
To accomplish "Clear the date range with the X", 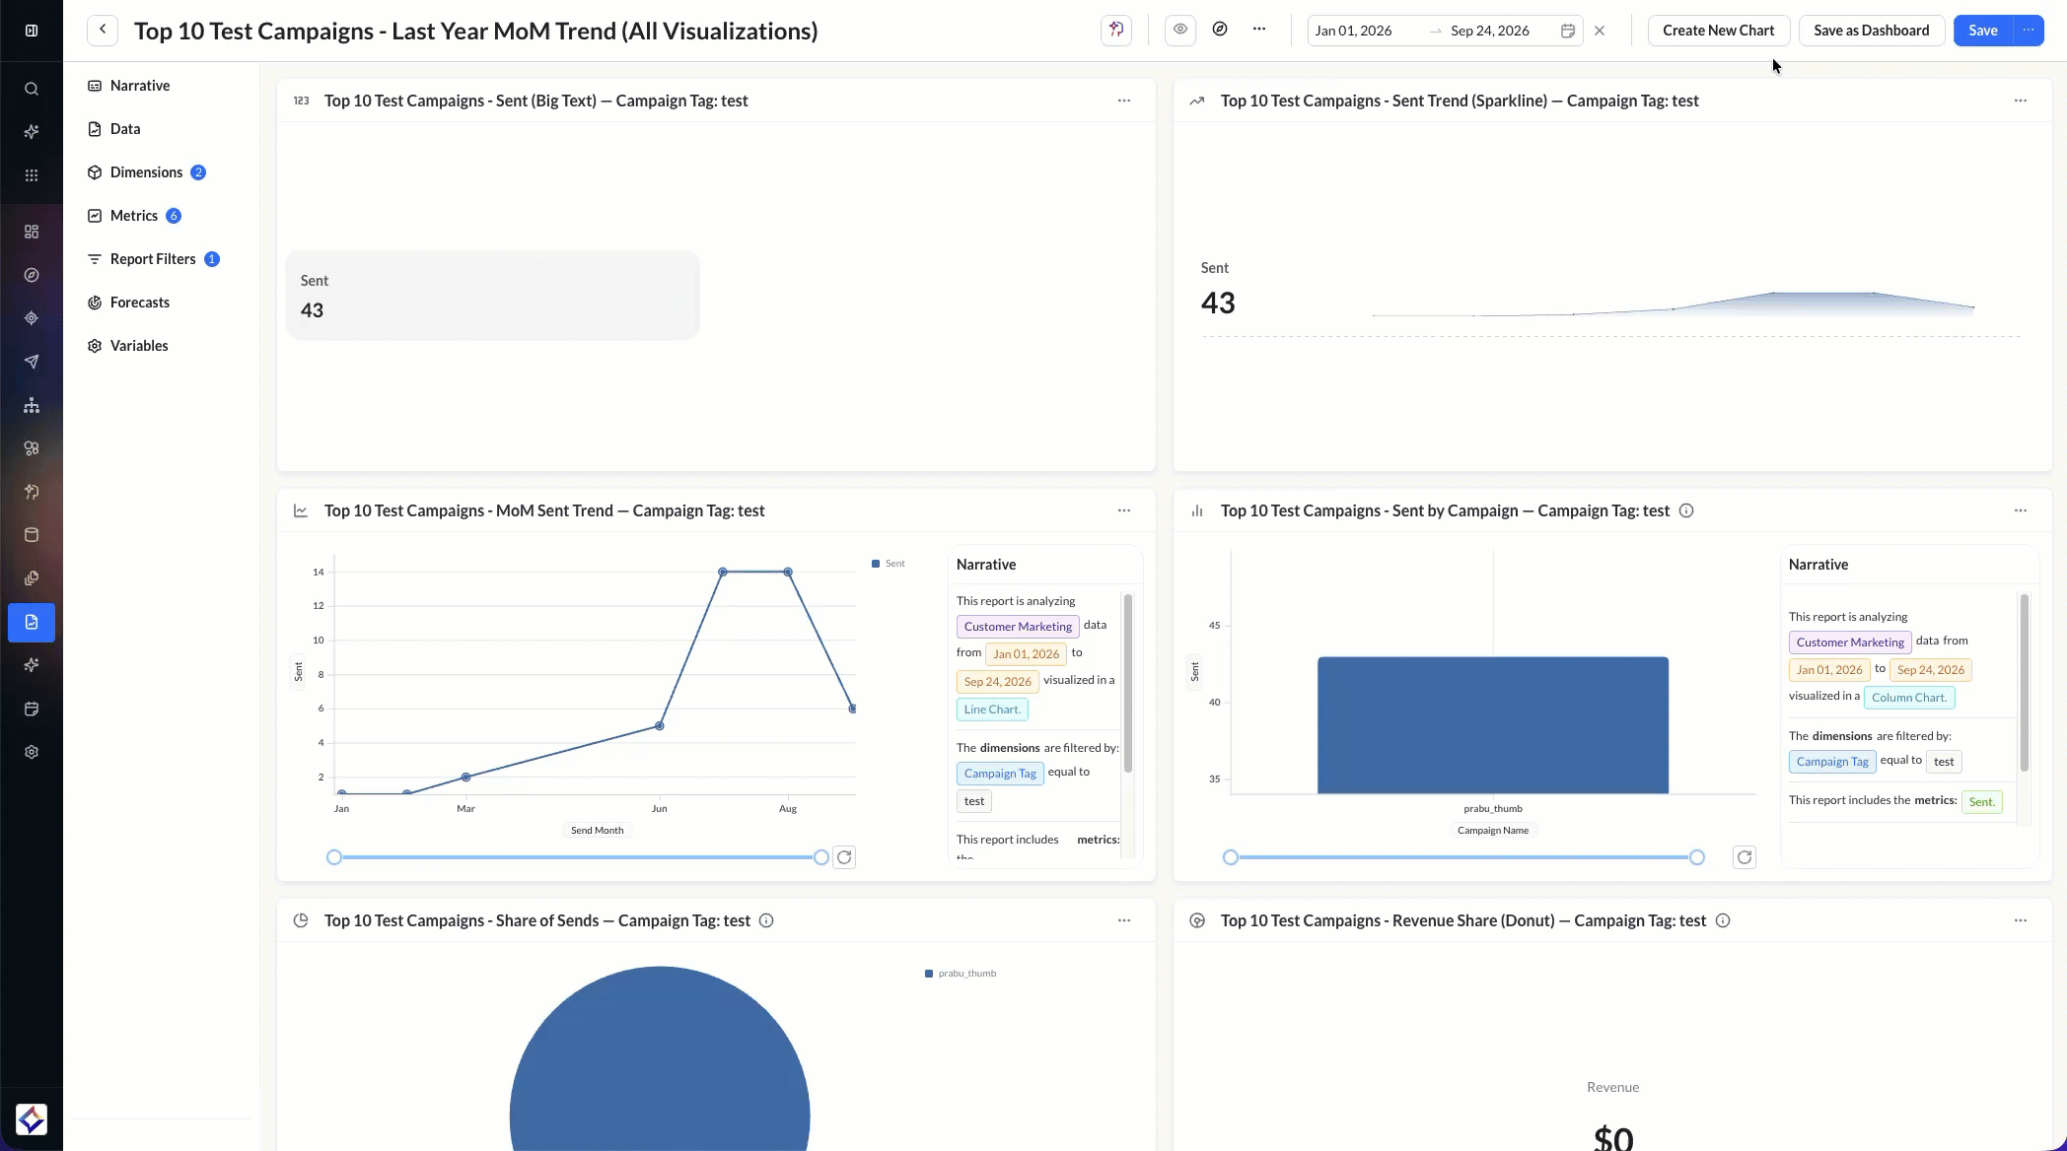I will click(1600, 31).
